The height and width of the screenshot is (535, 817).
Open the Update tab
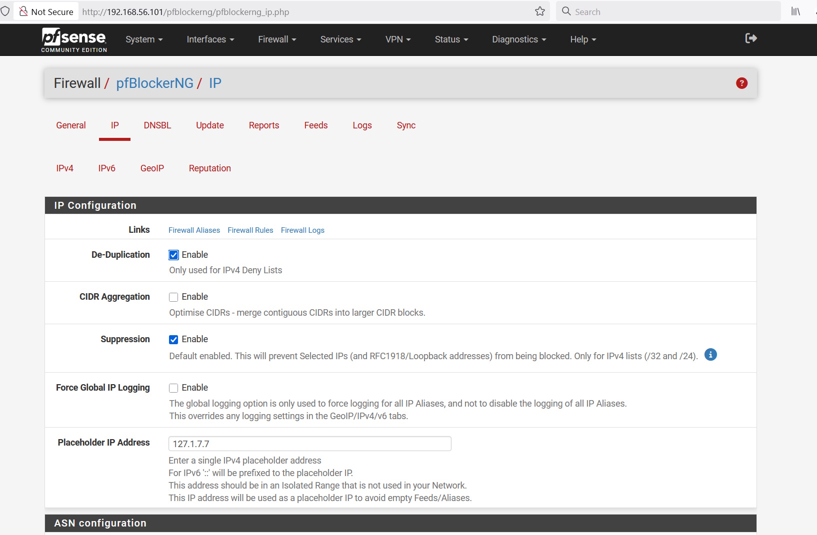click(x=210, y=125)
